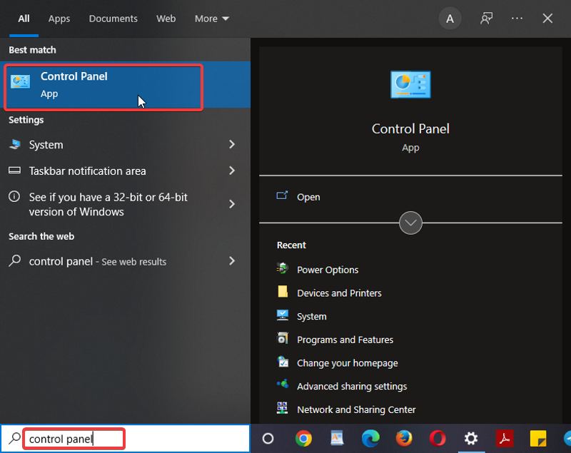Expand more actions with the round chevron

(410, 223)
